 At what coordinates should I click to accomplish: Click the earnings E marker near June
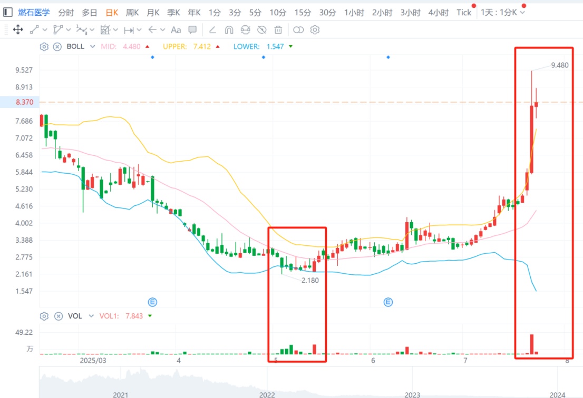coord(388,302)
